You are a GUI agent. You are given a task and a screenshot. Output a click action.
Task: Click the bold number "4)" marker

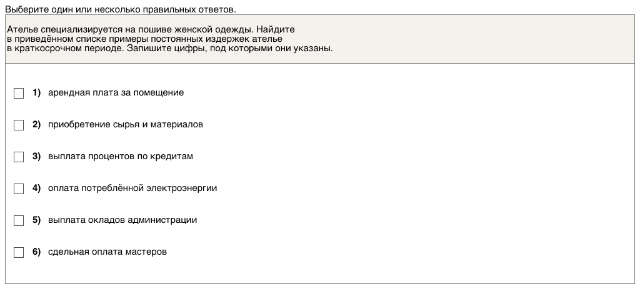[36, 188]
